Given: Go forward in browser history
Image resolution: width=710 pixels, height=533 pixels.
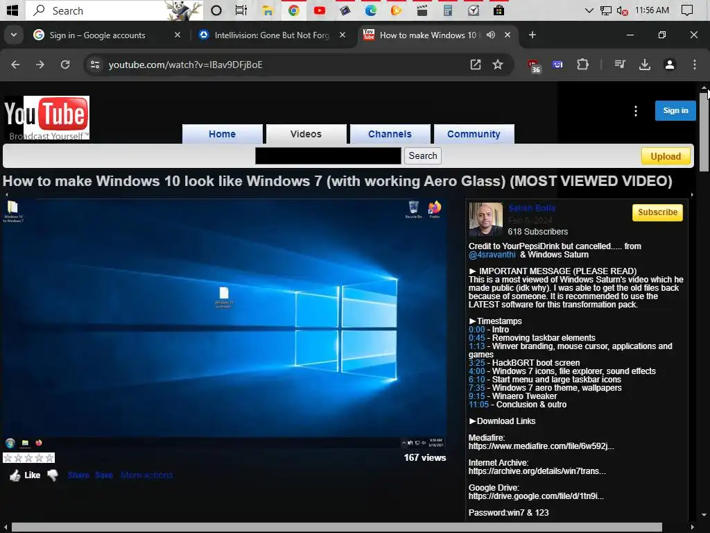Looking at the screenshot, I should click(x=40, y=65).
